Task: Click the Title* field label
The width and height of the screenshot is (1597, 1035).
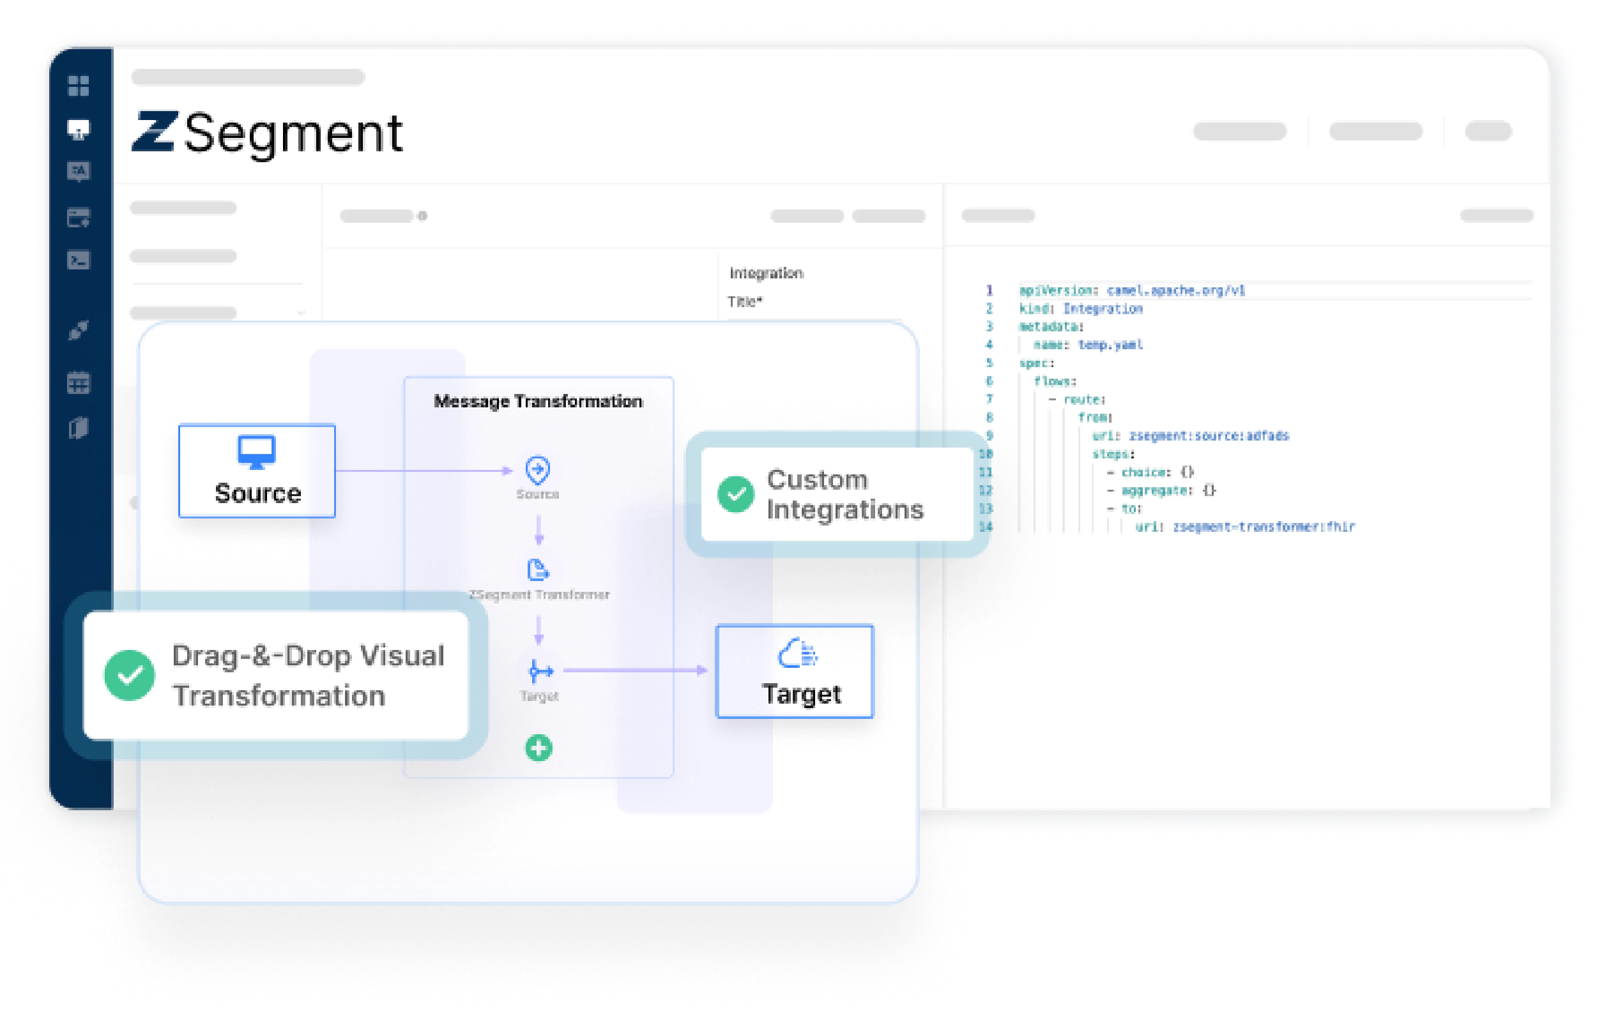Action: click(x=745, y=302)
